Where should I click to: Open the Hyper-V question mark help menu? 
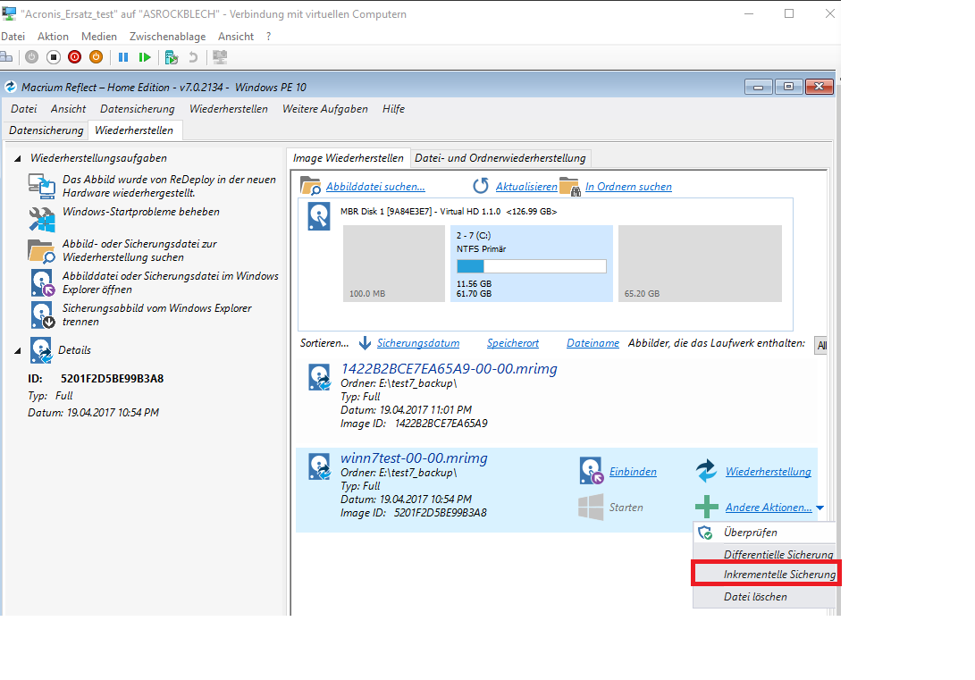tap(269, 36)
